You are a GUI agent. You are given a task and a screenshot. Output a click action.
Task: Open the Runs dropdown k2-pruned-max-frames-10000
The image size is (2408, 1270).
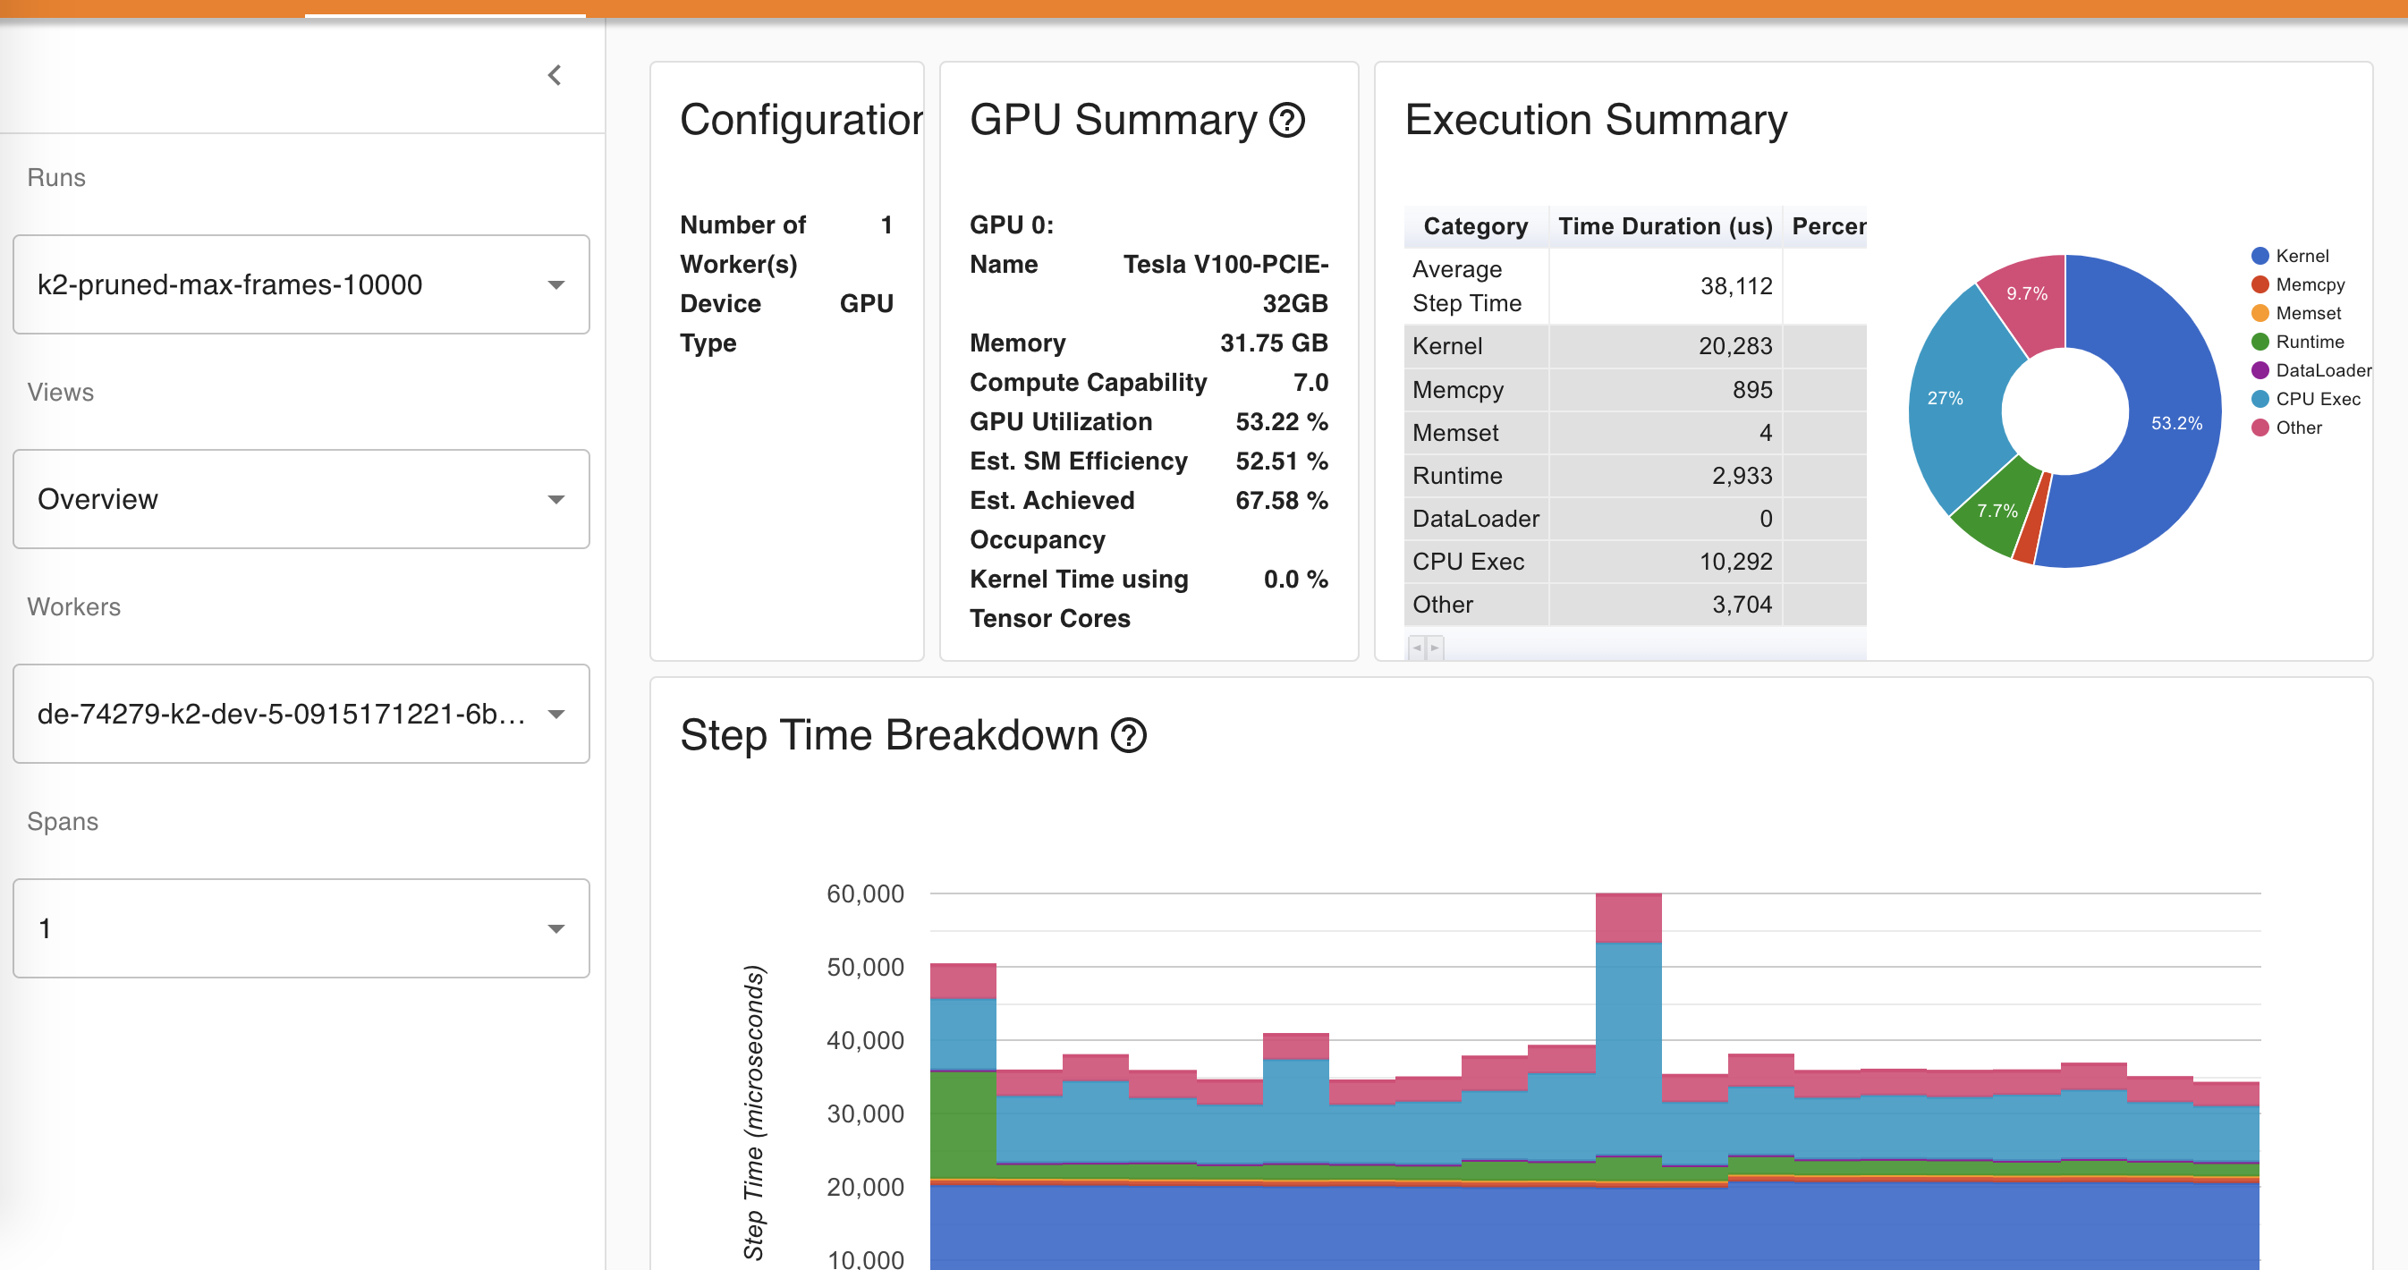click(301, 284)
